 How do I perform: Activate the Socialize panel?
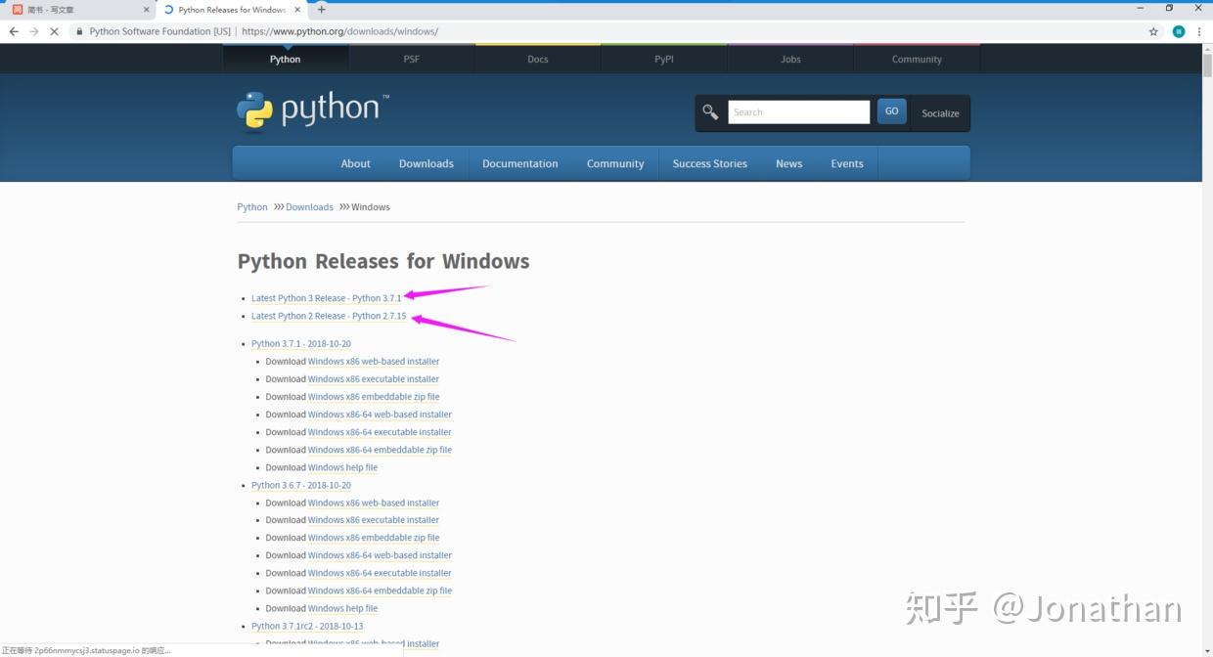point(939,112)
